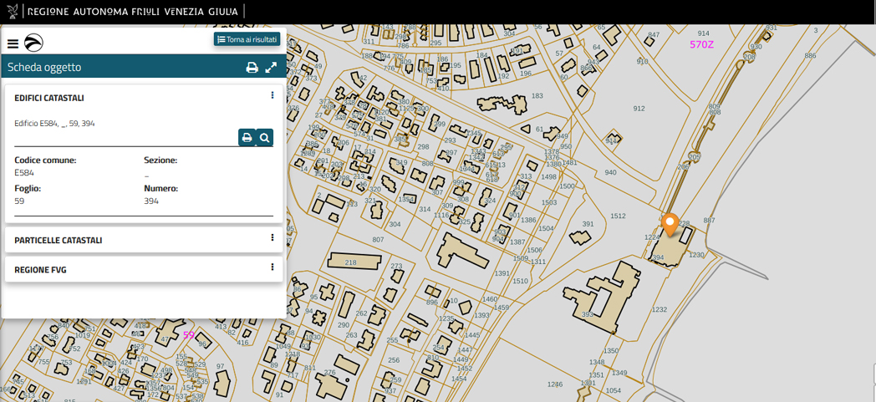Expand the Regione FVG section
The image size is (876, 402).
40,270
